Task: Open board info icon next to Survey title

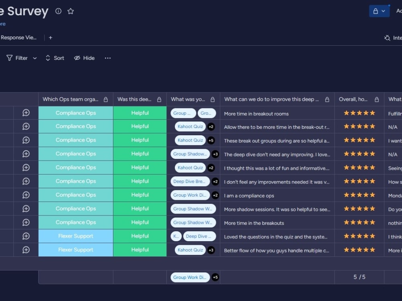Action: click(58, 11)
